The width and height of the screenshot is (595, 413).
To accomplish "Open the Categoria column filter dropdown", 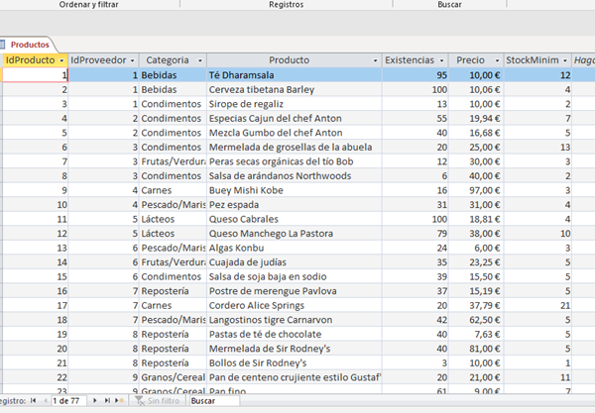I will tap(200, 60).
